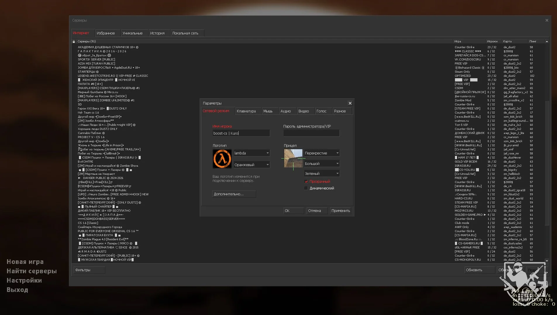
Task: Click the server list scroll-down arrow
Action: tap(547, 261)
